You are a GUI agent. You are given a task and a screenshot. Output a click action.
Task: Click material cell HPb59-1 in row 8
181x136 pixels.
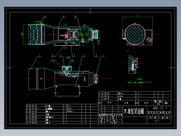[70, 111]
